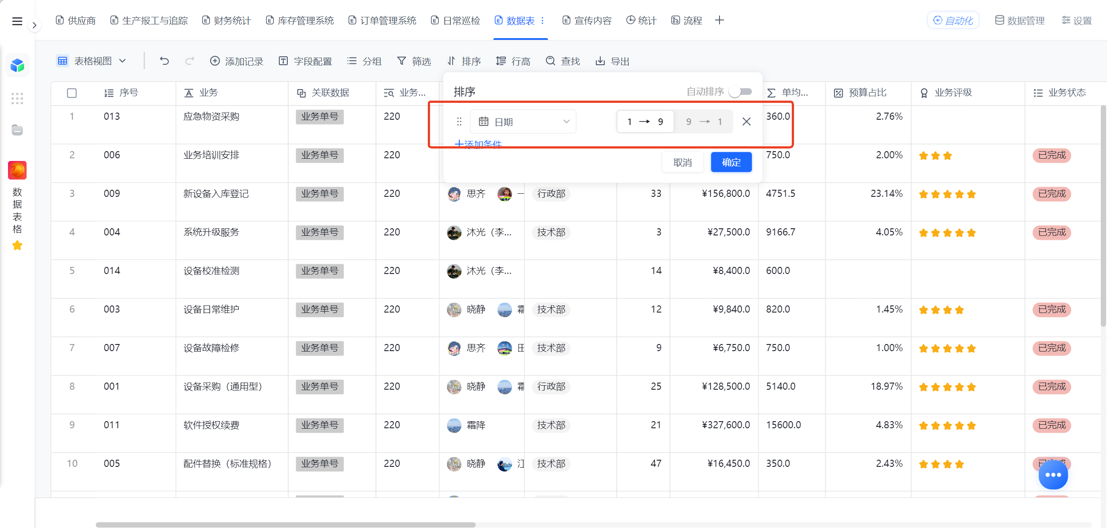Image resolution: width=1107 pixels, height=528 pixels.
Task: Open the 流程 tab
Action: pos(687,20)
